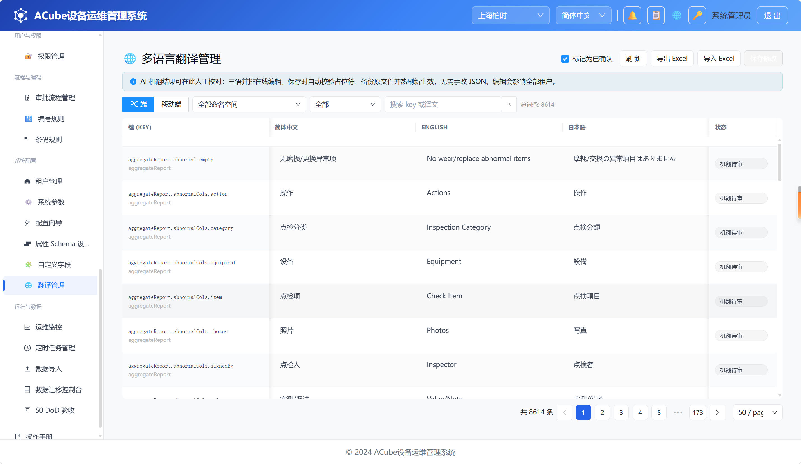Open 自定义字段 in the sidebar

coord(51,264)
